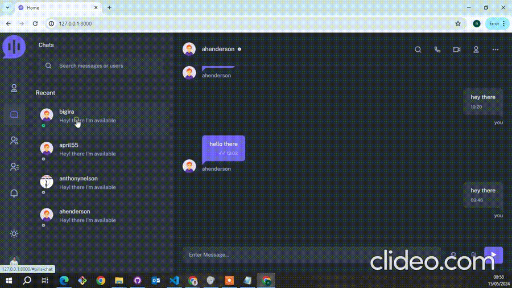This screenshot has width=512, height=288.
Task: Open notifications bell in sidebar
Action: point(14,194)
